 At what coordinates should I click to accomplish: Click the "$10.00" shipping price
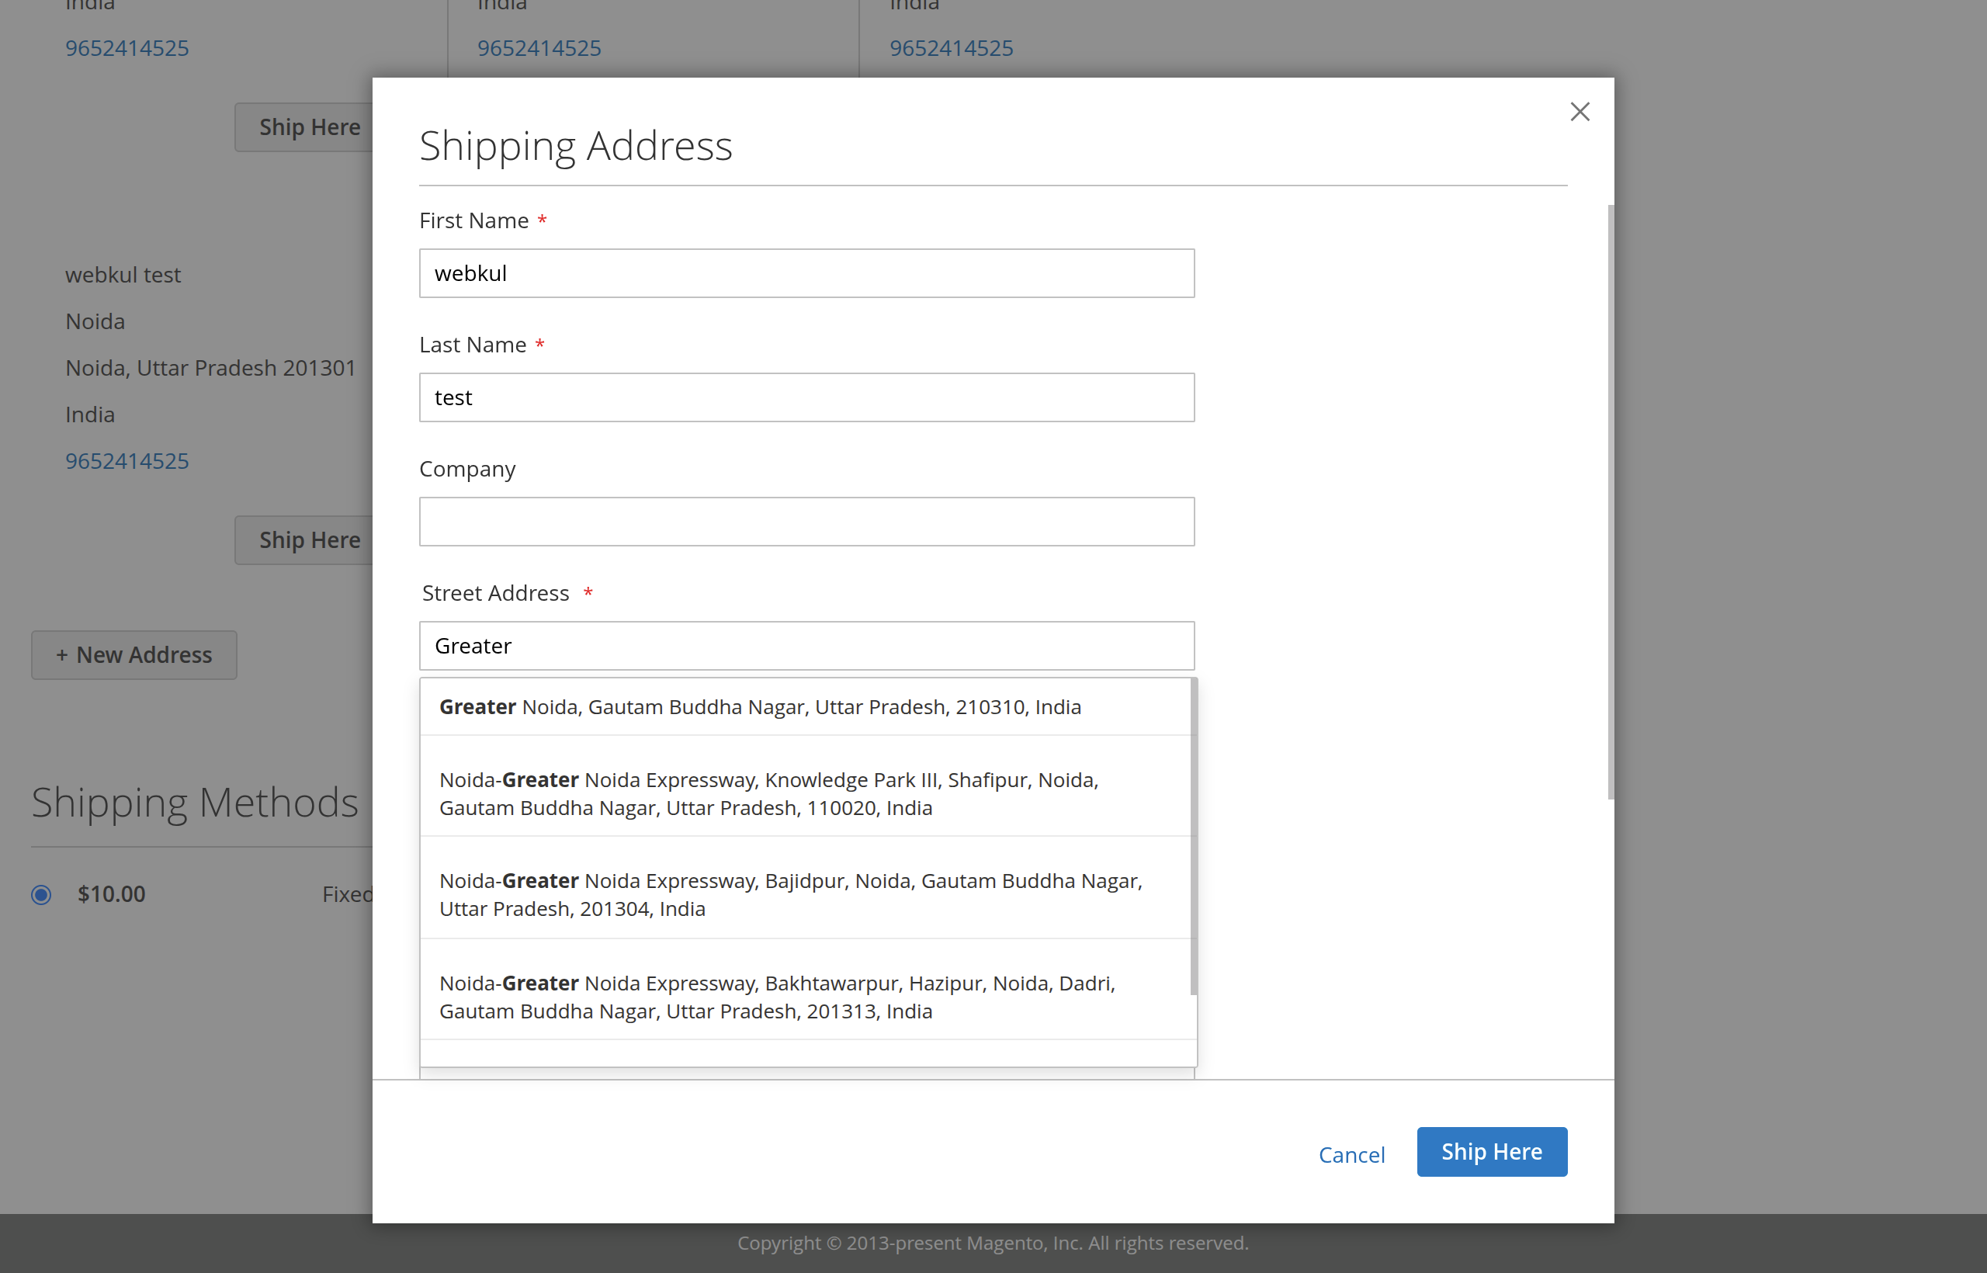pyautogui.click(x=112, y=893)
